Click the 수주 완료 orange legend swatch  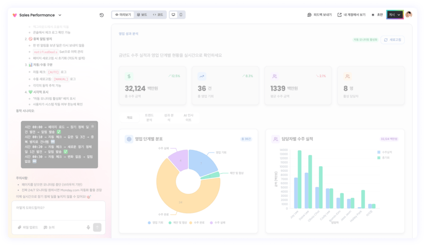coord(191,222)
